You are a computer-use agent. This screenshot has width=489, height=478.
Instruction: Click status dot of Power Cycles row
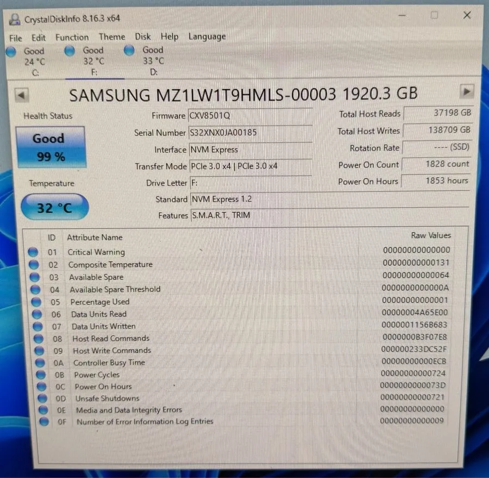(41, 375)
